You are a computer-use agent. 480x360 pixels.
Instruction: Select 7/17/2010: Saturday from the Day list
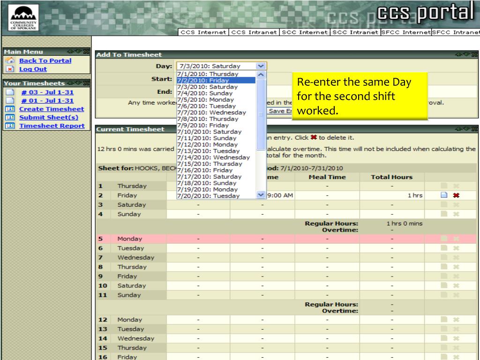coord(216,177)
